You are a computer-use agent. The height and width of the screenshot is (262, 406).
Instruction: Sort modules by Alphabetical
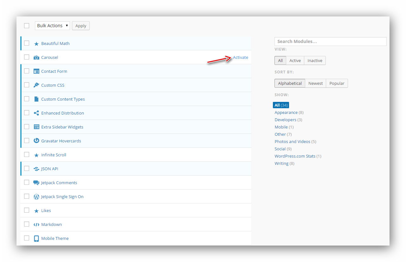coord(290,83)
